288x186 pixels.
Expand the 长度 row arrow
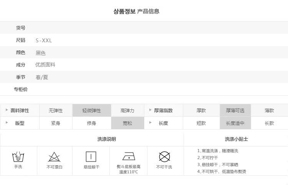(x=150, y=123)
